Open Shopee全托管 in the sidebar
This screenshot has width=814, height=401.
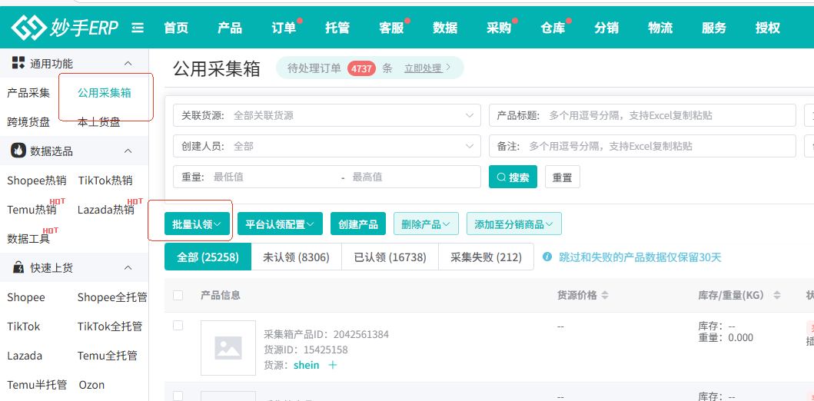112,297
